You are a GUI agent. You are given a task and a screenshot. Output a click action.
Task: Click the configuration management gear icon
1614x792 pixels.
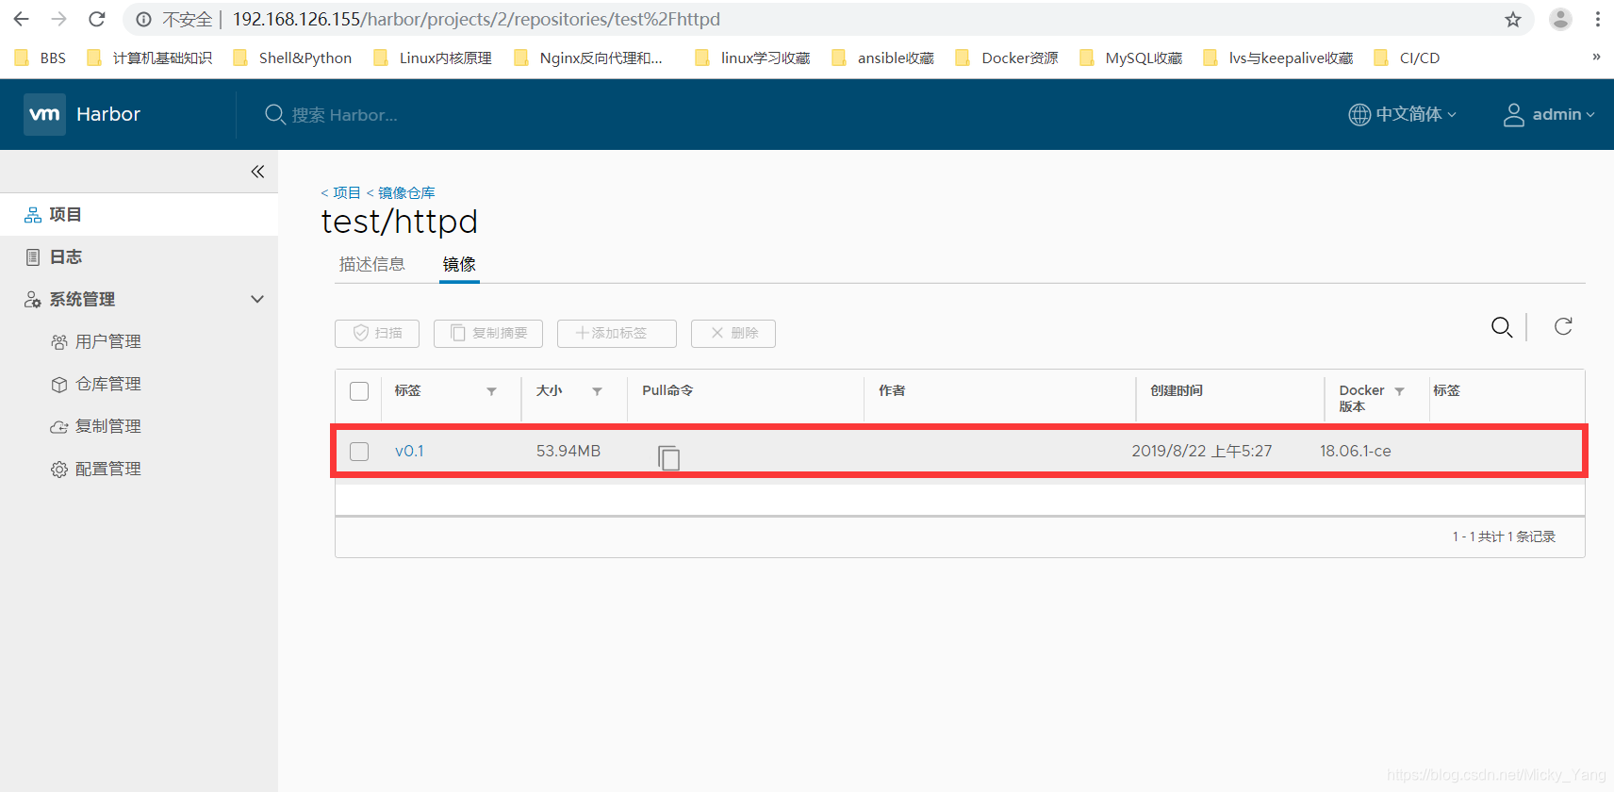[x=59, y=470]
